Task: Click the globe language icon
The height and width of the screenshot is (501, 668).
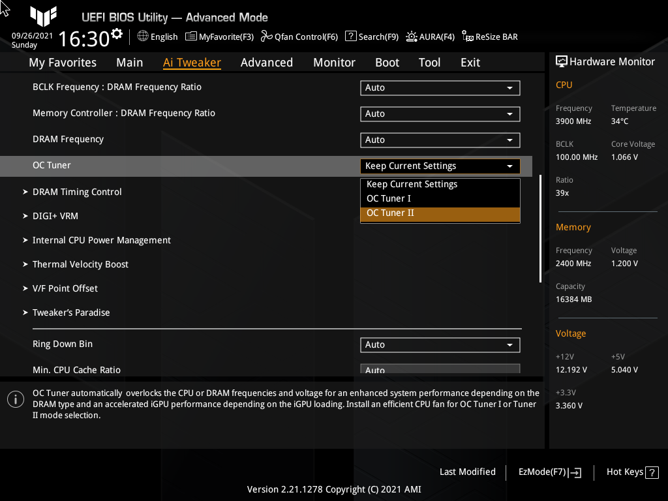Action: 143,37
